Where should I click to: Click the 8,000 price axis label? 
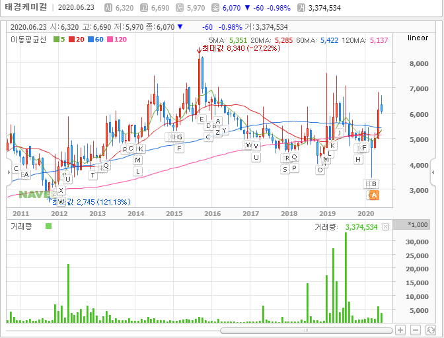click(419, 63)
